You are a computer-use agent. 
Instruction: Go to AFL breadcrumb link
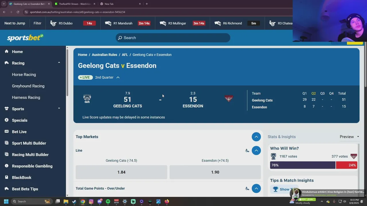click(x=125, y=55)
